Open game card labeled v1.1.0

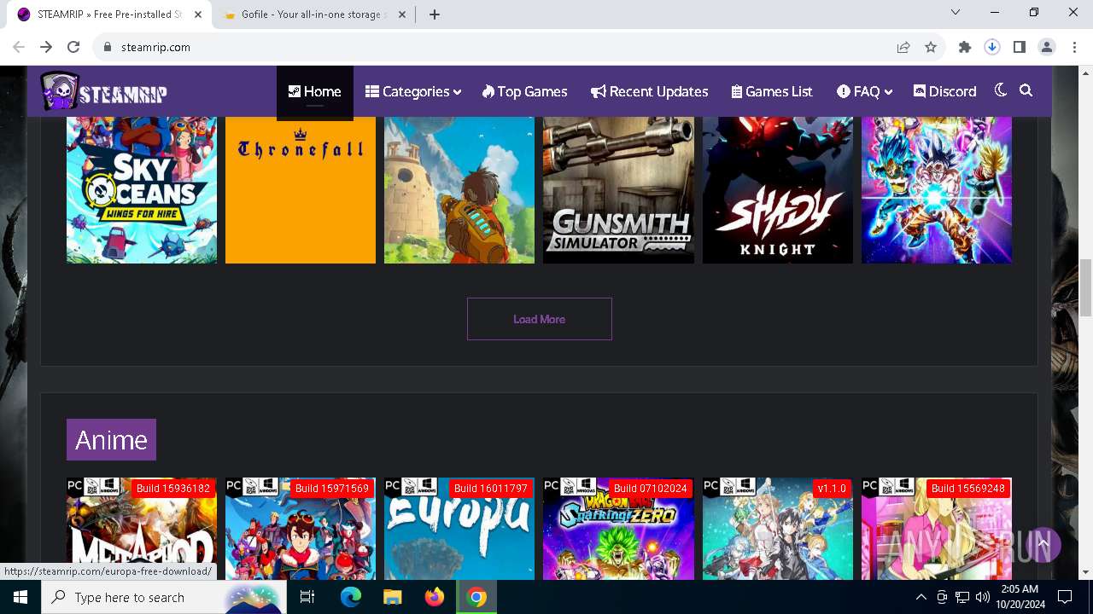click(x=777, y=529)
